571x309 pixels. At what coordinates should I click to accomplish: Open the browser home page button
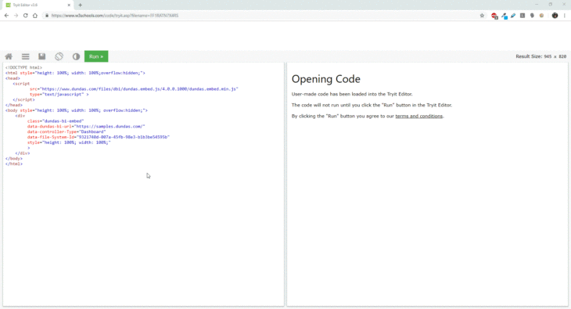(x=35, y=16)
